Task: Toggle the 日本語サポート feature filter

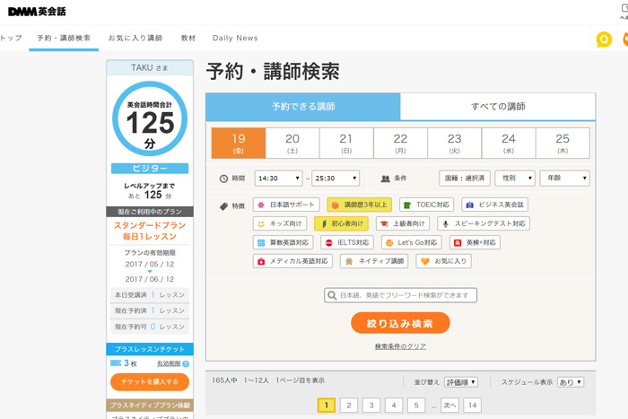Action: point(286,205)
